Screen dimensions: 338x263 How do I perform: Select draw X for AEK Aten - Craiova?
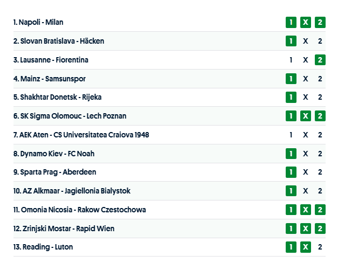coord(305,135)
